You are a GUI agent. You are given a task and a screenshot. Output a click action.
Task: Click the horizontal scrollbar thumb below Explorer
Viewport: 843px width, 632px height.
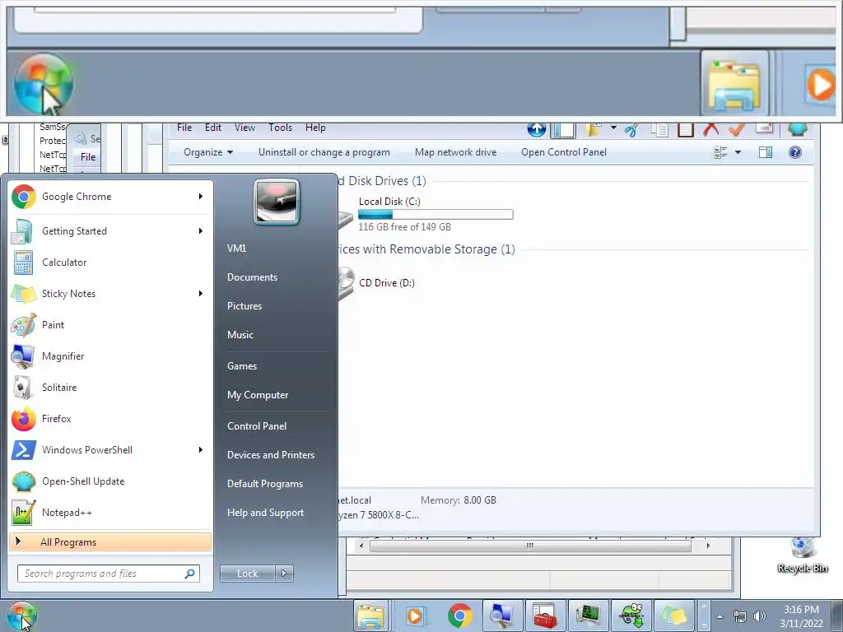[x=530, y=546]
